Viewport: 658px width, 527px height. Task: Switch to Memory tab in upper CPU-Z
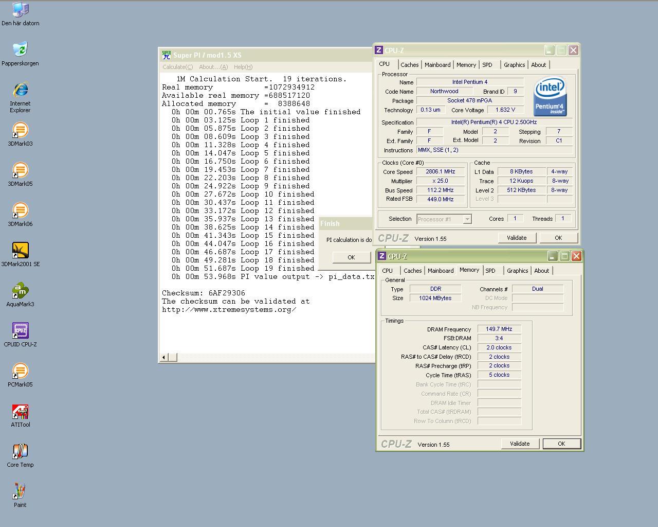pyautogui.click(x=466, y=65)
